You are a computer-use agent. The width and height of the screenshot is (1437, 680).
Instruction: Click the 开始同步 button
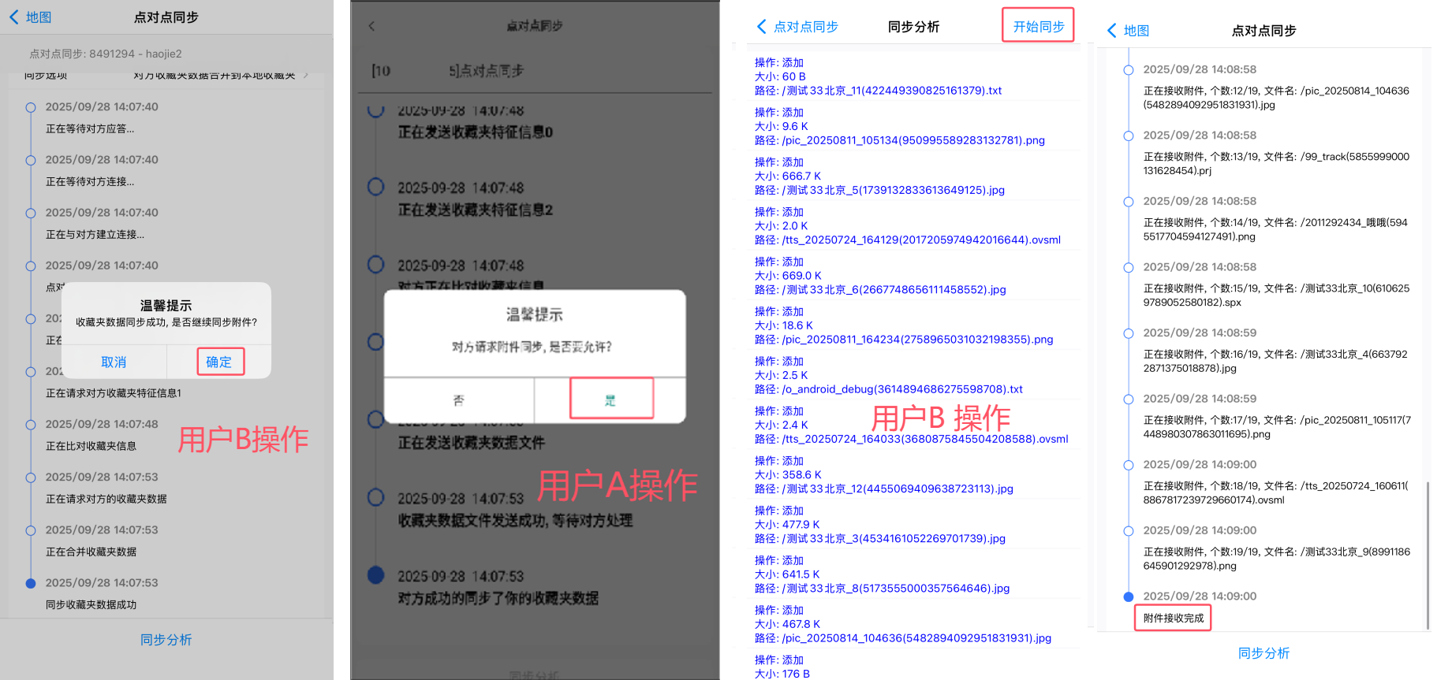pos(1038,27)
